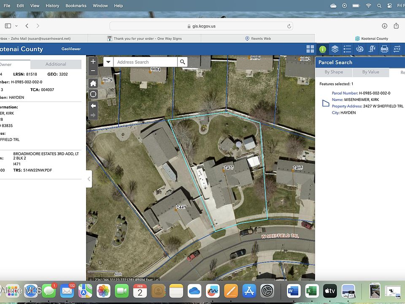Click the printer icon in GeoViewer toolbar

[x=384, y=49]
